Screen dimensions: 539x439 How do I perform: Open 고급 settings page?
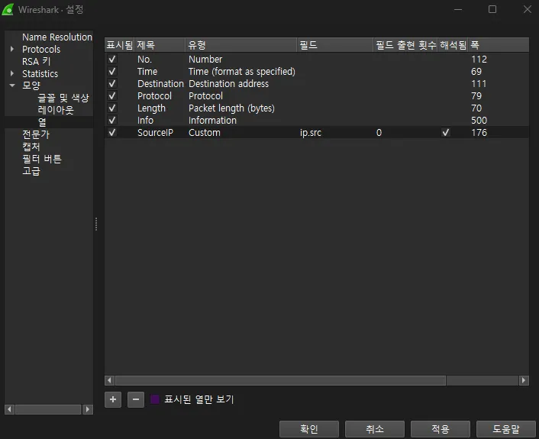pyautogui.click(x=31, y=171)
